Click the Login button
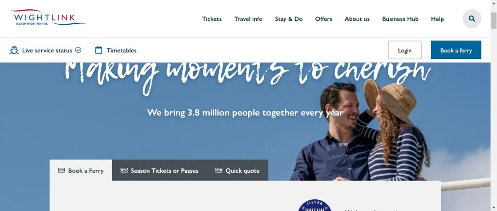Image resolution: width=497 pixels, height=211 pixels. coord(405,50)
